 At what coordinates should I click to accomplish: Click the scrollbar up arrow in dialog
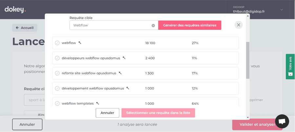(247, 16)
